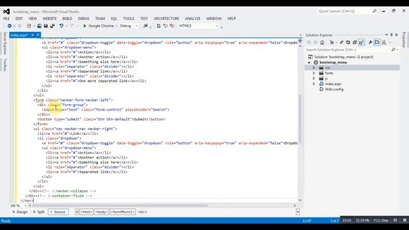Viewport: 409px width, 230px height.
Task: Open the FILE menu
Action: pyautogui.click(x=6, y=19)
